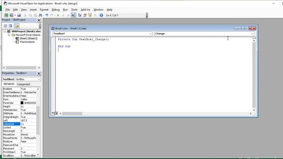Click the code window horizontal scroll right arrow

250,114
